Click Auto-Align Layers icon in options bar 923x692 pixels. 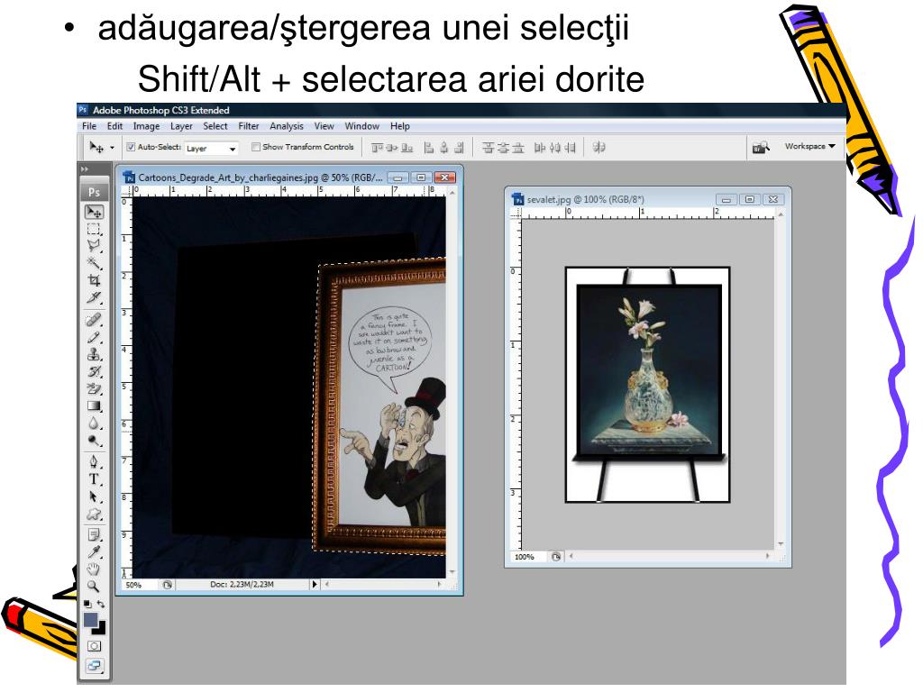(599, 147)
